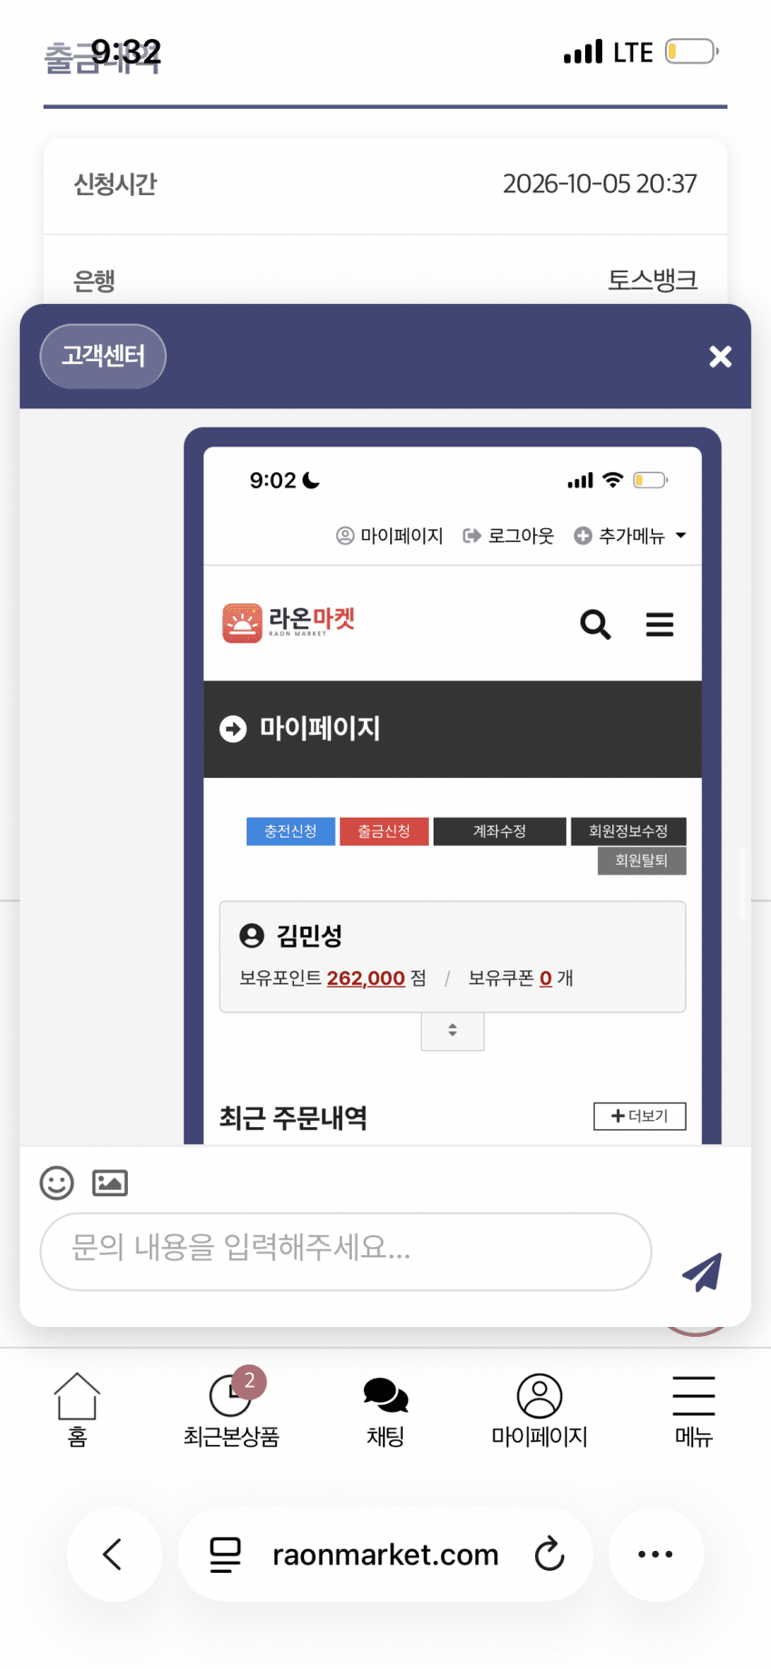Attach an image via picture icon
The image size is (771, 1669).
point(110,1183)
